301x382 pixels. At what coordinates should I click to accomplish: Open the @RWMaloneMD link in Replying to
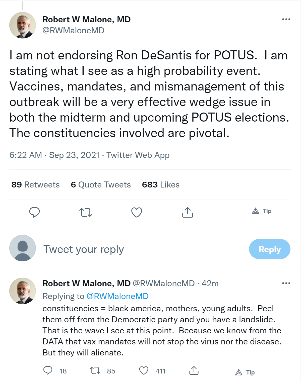(117, 296)
